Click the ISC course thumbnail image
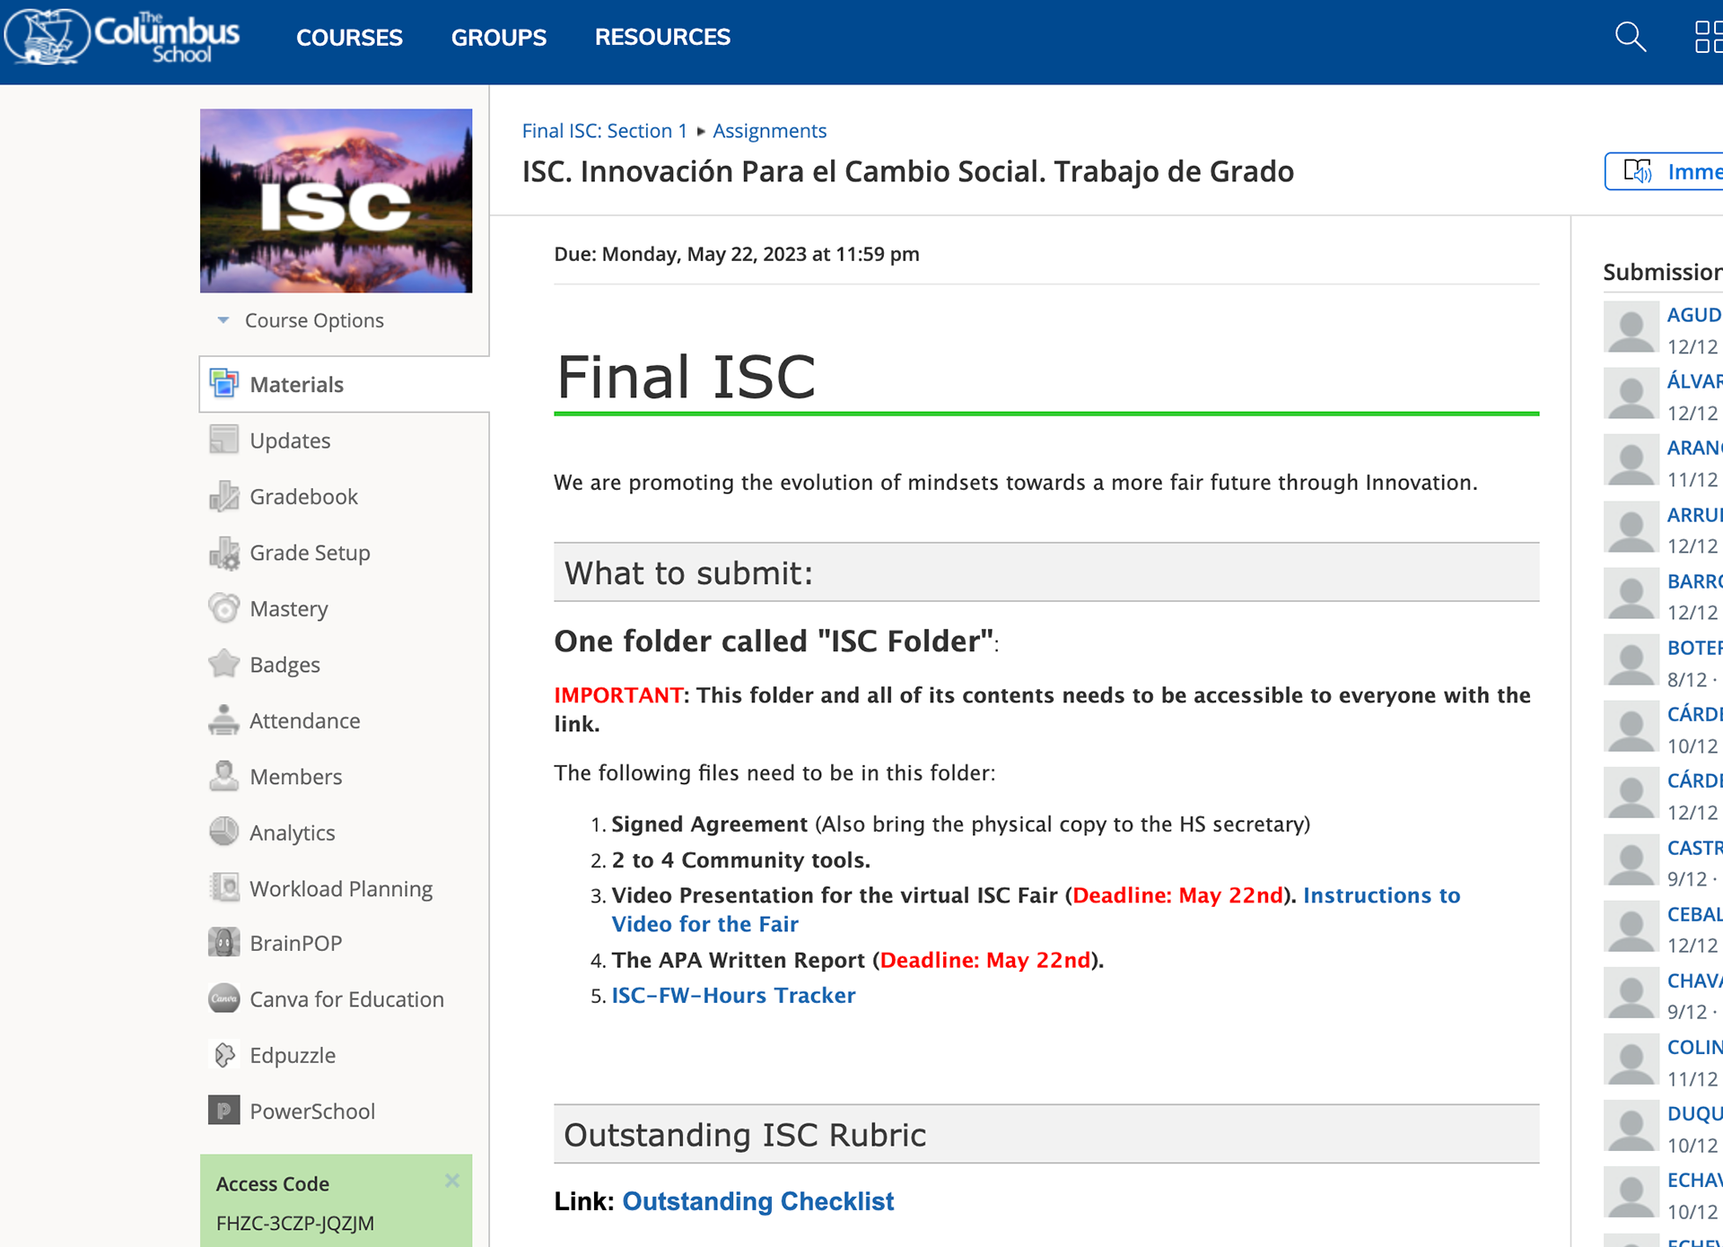The height and width of the screenshot is (1247, 1723). click(x=336, y=201)
